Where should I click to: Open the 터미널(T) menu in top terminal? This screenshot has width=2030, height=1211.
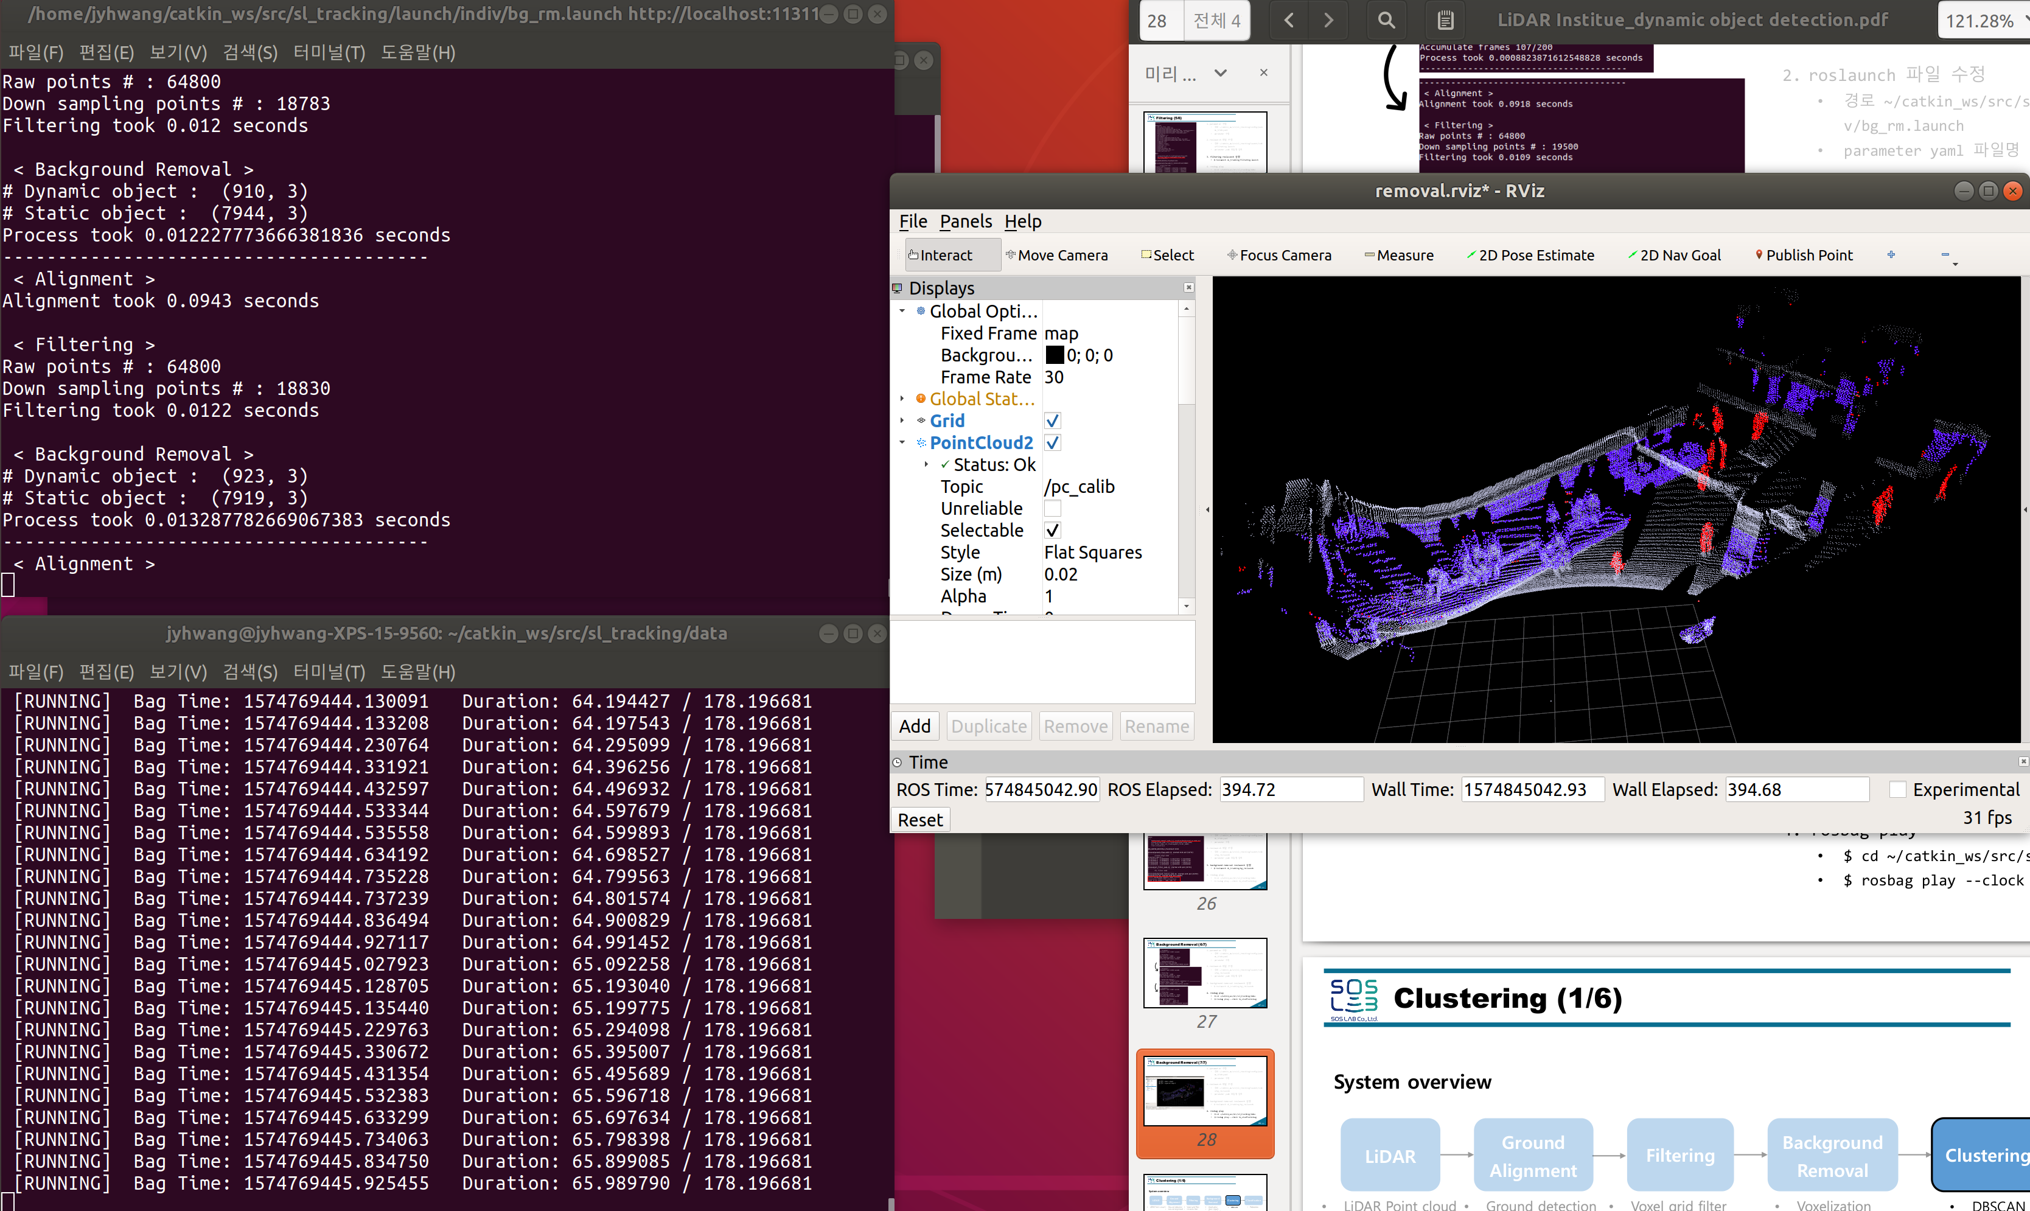coord(329,53)
